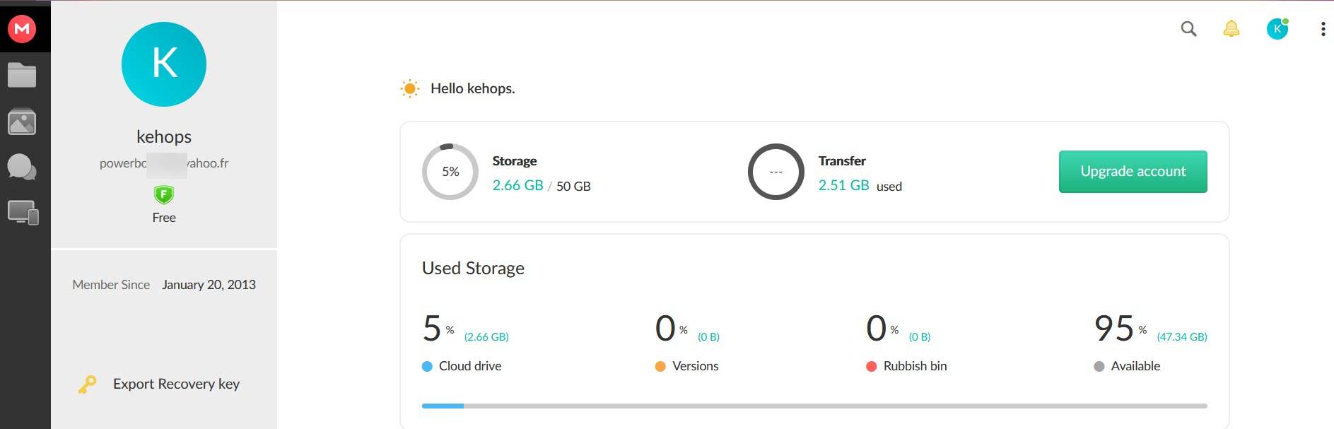Click the search magnifier icon
This screenshot has height=429, width=1334.
pos(1188,29)
